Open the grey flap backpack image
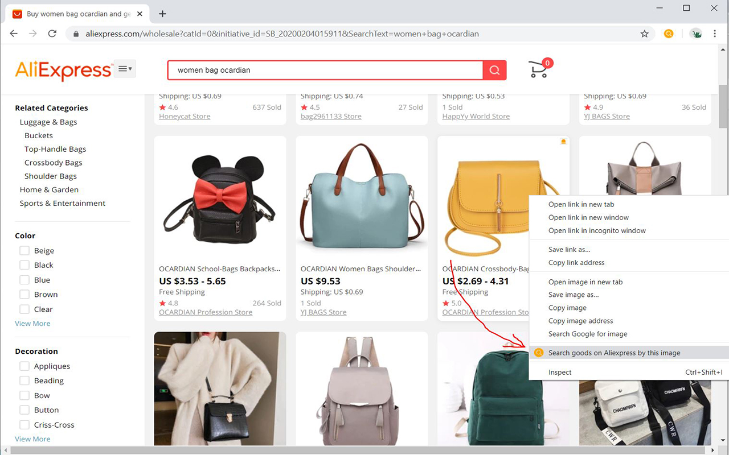729x455 pixels. pyautogui.click(x=362, y=388)
